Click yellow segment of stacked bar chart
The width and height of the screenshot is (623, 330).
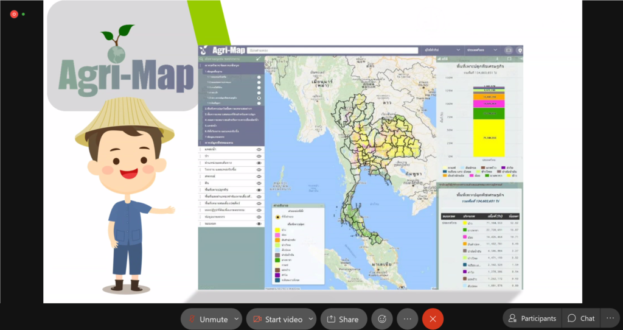click(x=489, y=138)
